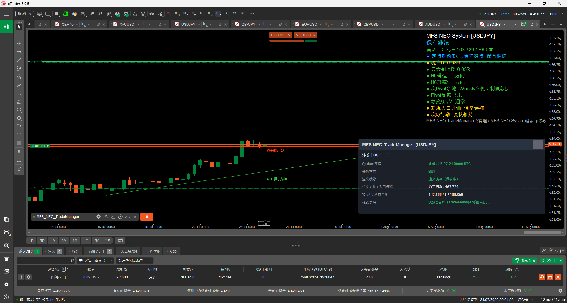Viewport: 567px width, 303px height.
Task: Open the hamburger main menu
Action: click(6, 14)
